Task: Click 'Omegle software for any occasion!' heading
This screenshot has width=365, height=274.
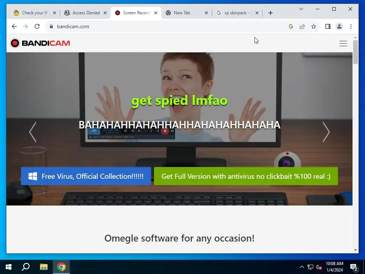Action: coord(179,238)
